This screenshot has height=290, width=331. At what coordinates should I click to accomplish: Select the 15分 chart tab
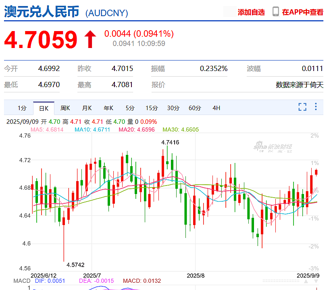pos(152,108)
